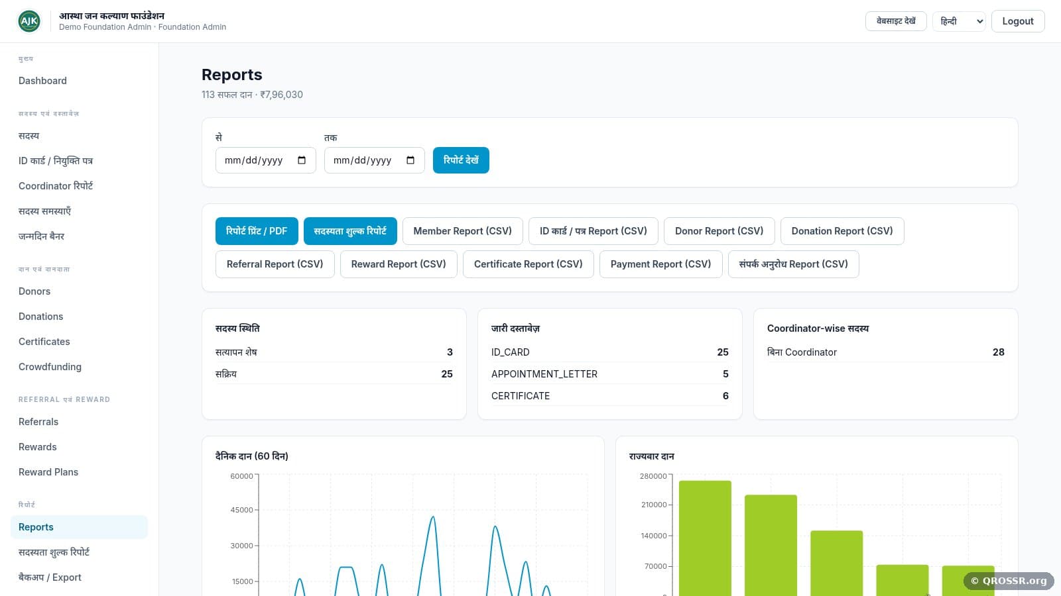Click the ID_CARD row in जारी दस्तावेज़
This screenshot has width=1061, height=596.
610,352
